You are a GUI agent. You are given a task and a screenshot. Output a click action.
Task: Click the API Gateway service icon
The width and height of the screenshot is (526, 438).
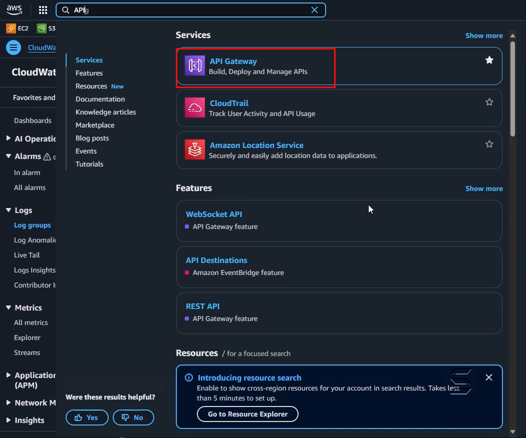pyautogui.click(x=194, y=65)
